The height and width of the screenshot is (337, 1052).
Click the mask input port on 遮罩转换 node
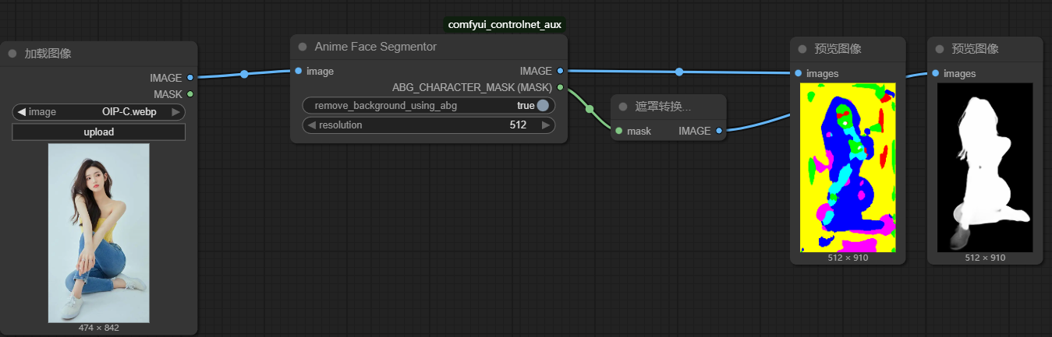(619, 131)
